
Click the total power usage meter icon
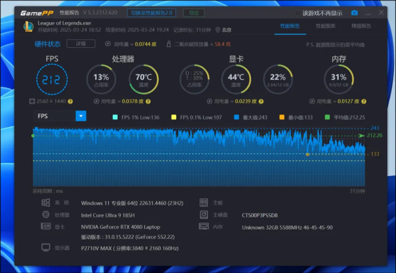pos(108,44)
